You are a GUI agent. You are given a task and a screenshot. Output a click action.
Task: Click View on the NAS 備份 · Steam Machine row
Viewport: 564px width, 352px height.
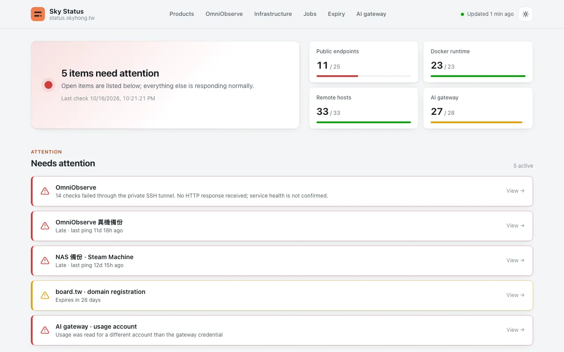[516, 260]
